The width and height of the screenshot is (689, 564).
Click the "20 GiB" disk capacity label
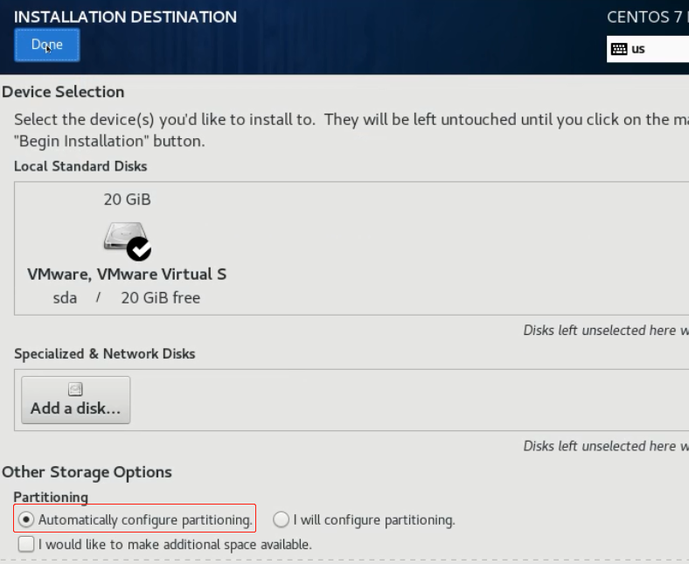coord(127,199)
